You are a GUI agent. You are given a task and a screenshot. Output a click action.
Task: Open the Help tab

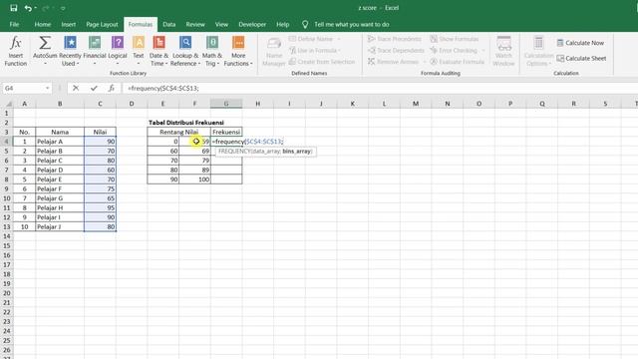pos(283,24)
